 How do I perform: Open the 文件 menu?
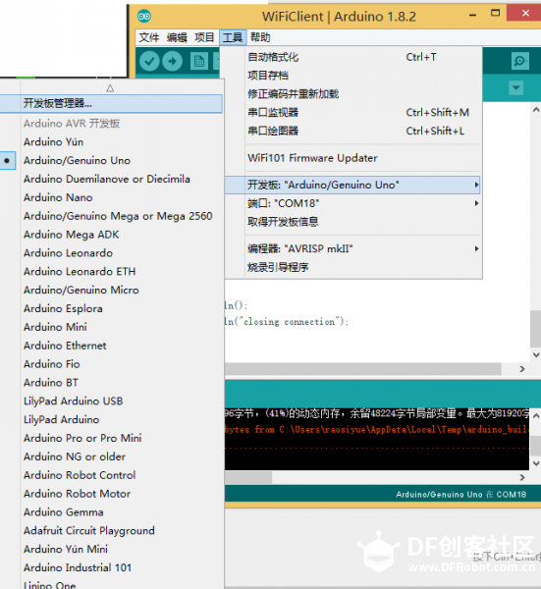149,37
